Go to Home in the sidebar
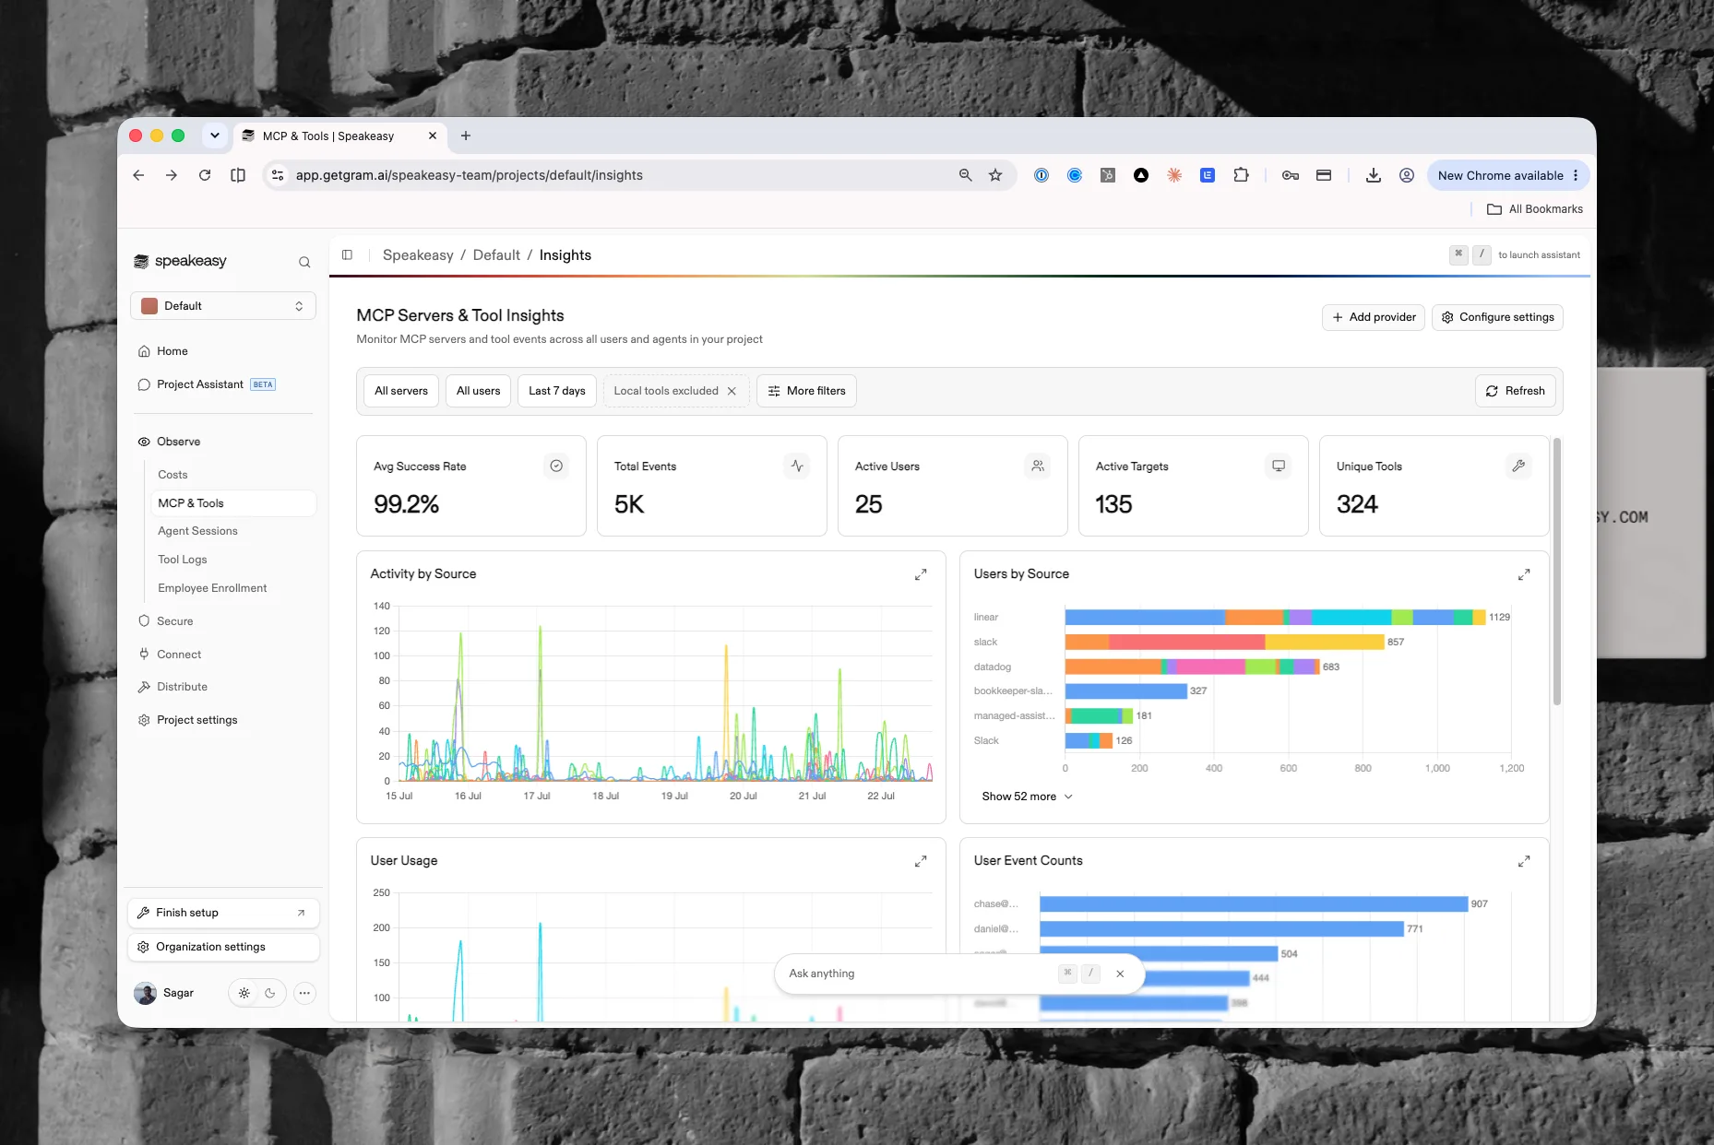This screenshot has height=1145, width=1714. coord(173,351)
